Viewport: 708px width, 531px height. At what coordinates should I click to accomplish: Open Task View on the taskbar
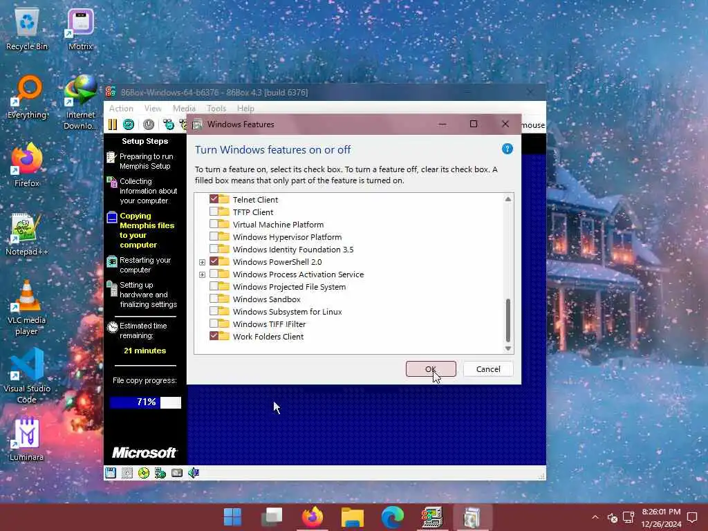(272, 517)
